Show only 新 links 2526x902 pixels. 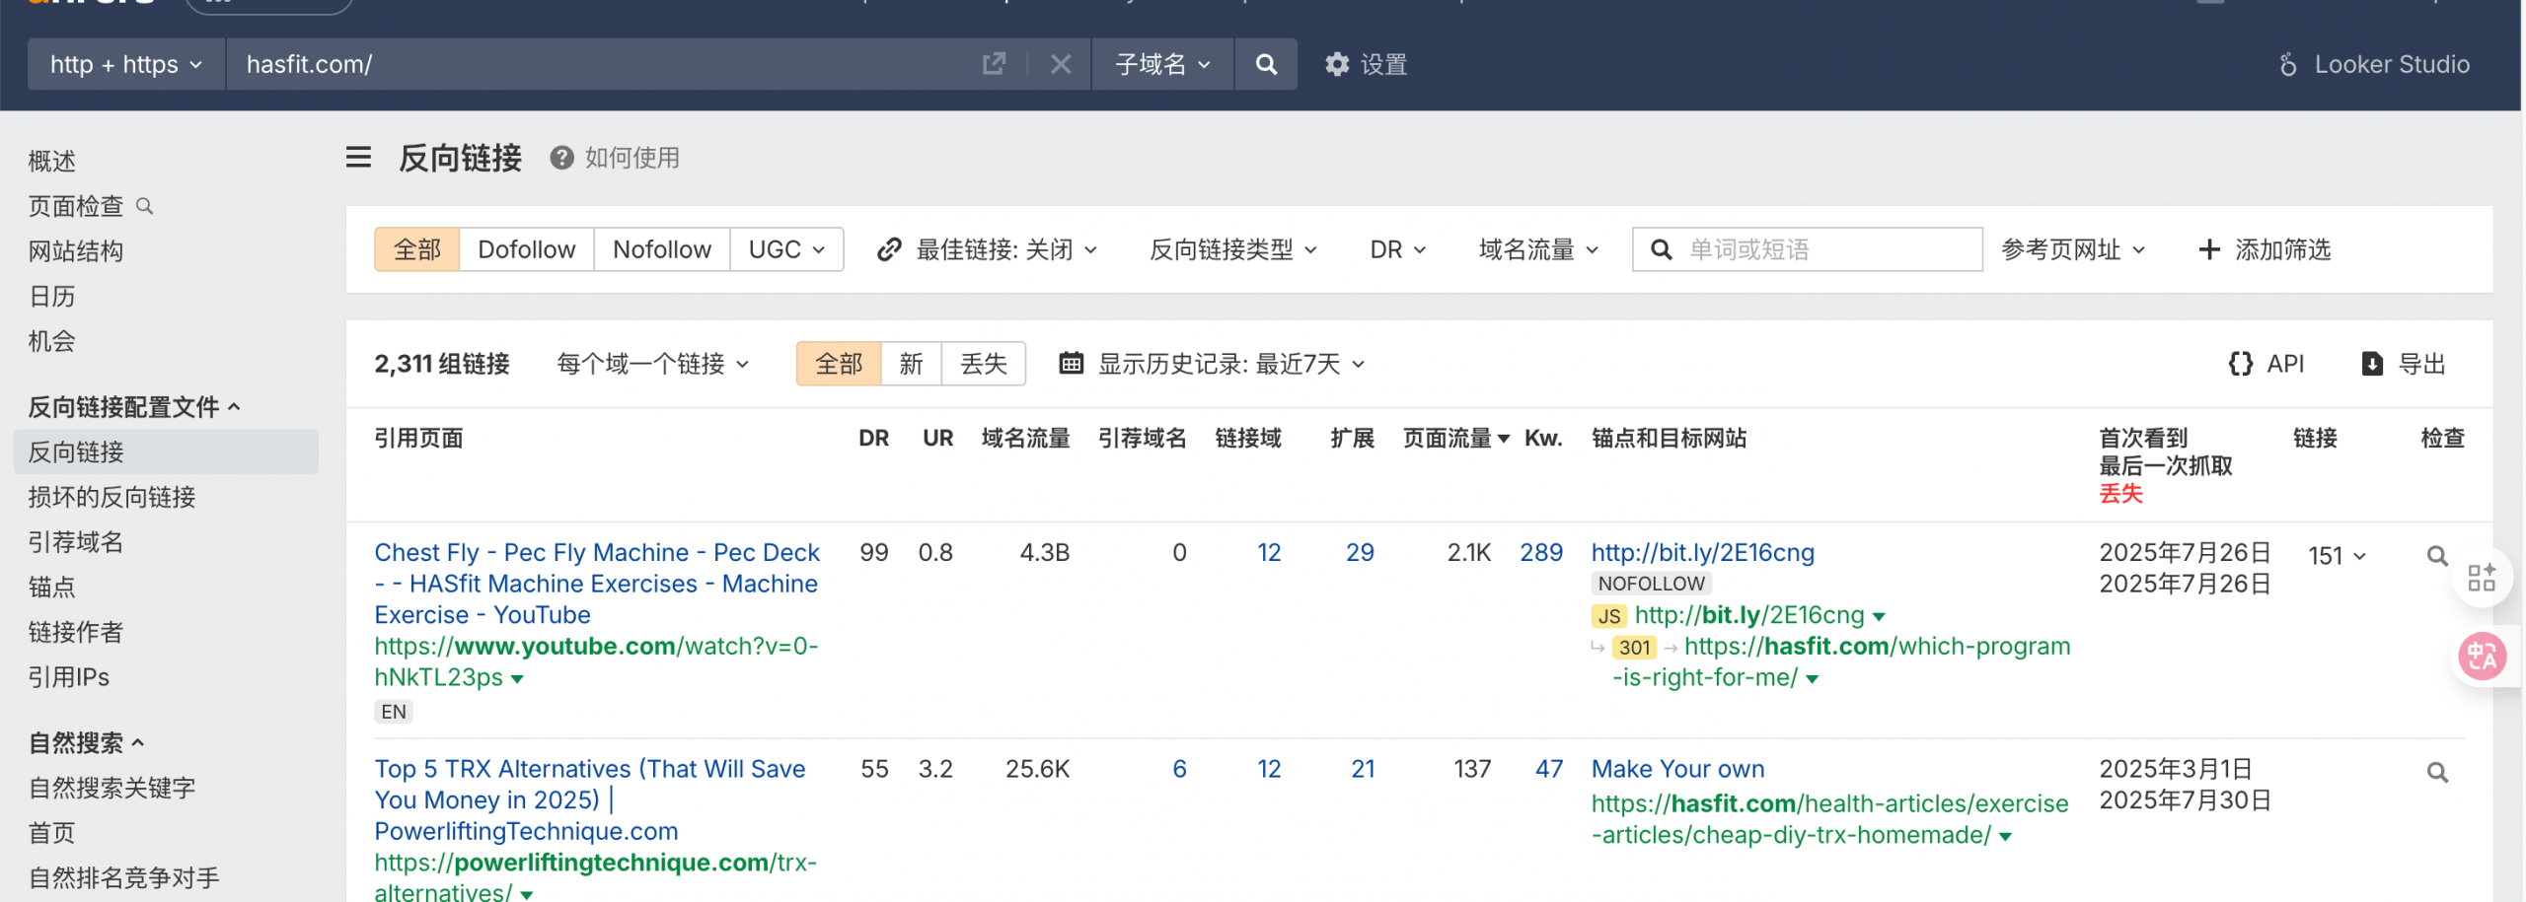(912, 364)
